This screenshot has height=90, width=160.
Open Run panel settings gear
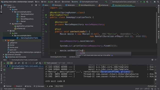152,60
